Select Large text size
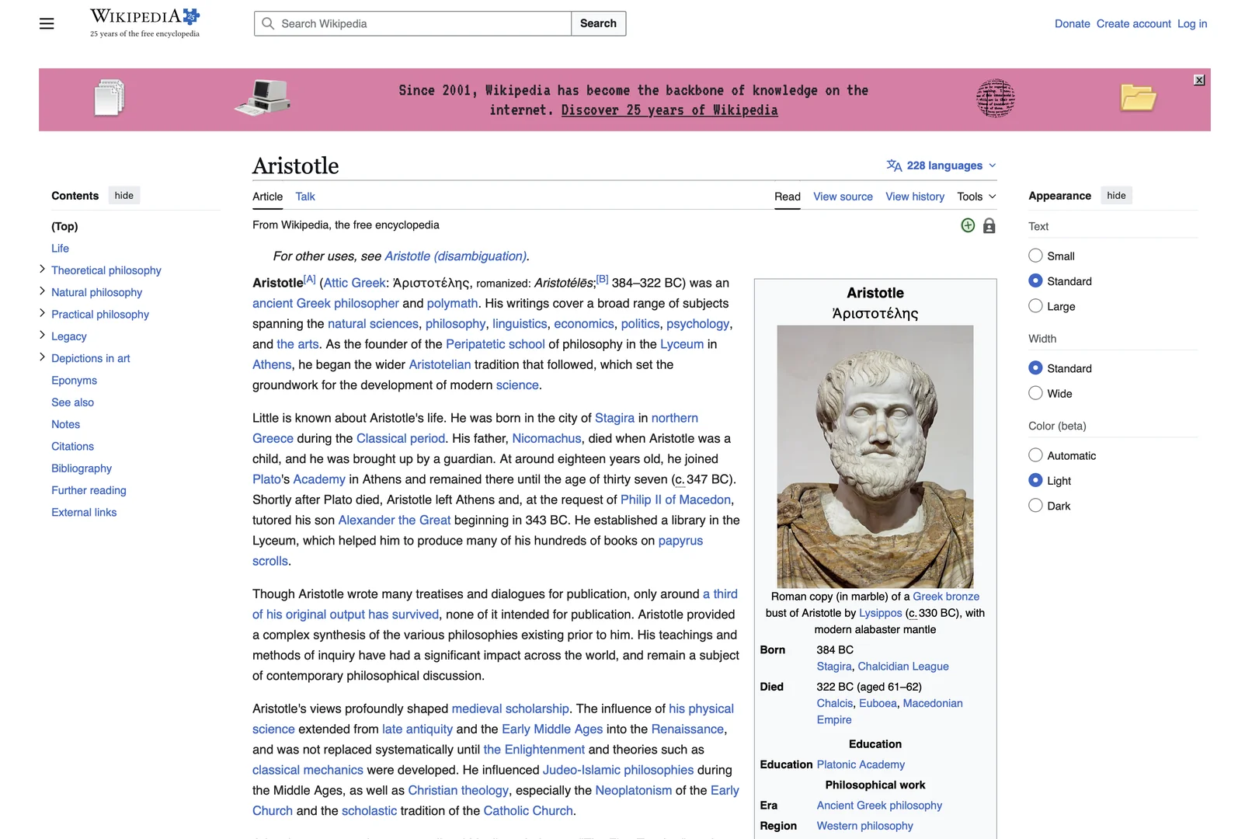Screen dimensions: 1252x839 pos(1035,306)
